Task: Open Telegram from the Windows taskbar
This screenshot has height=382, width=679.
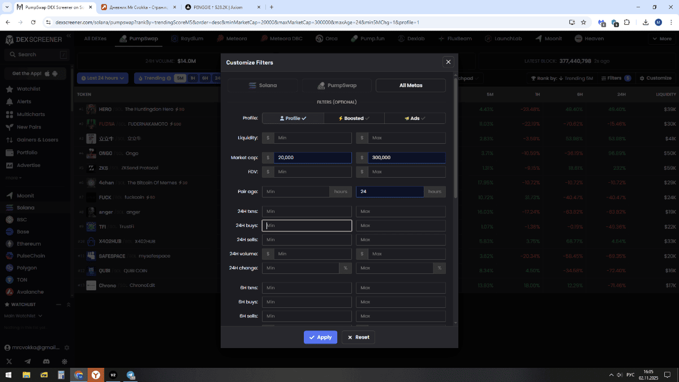Action: coord(131,375)
